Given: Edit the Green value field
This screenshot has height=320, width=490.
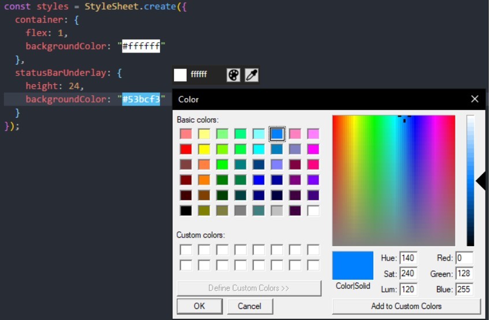Looking at the screenshot, I should coord(464,273).
